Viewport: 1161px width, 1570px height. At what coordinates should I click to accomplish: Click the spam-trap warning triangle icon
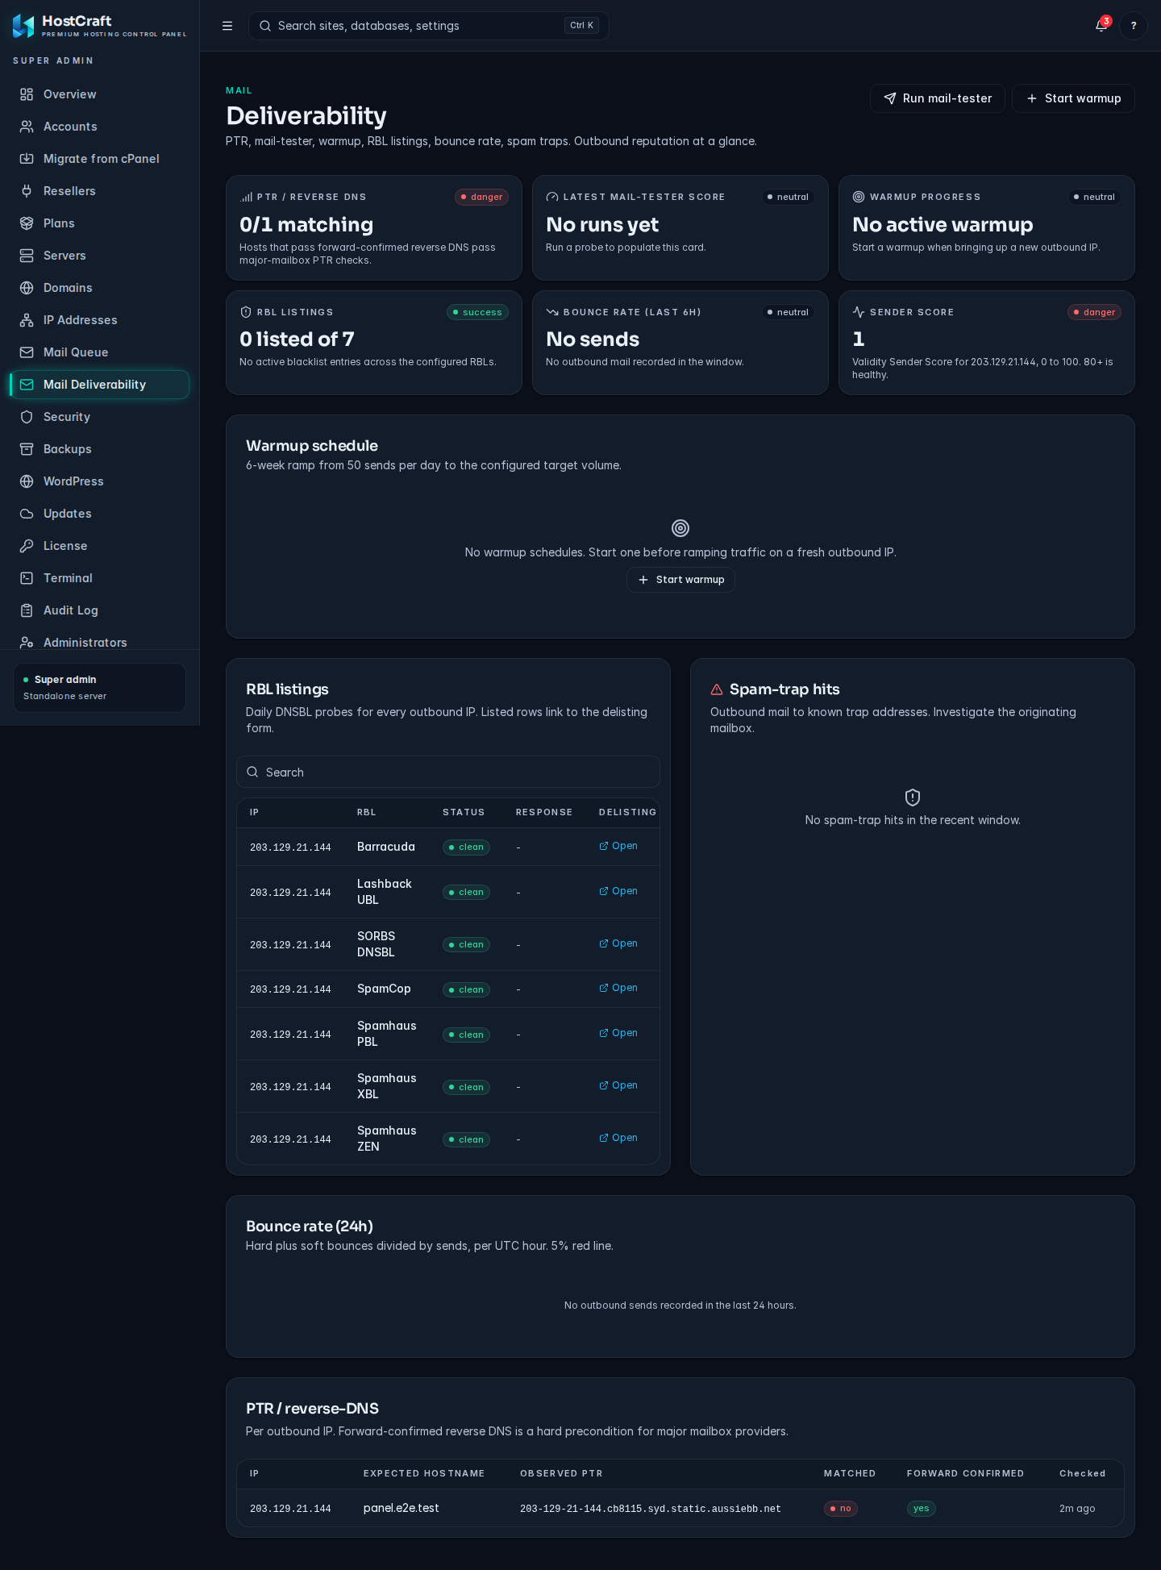tap(717, 689)
